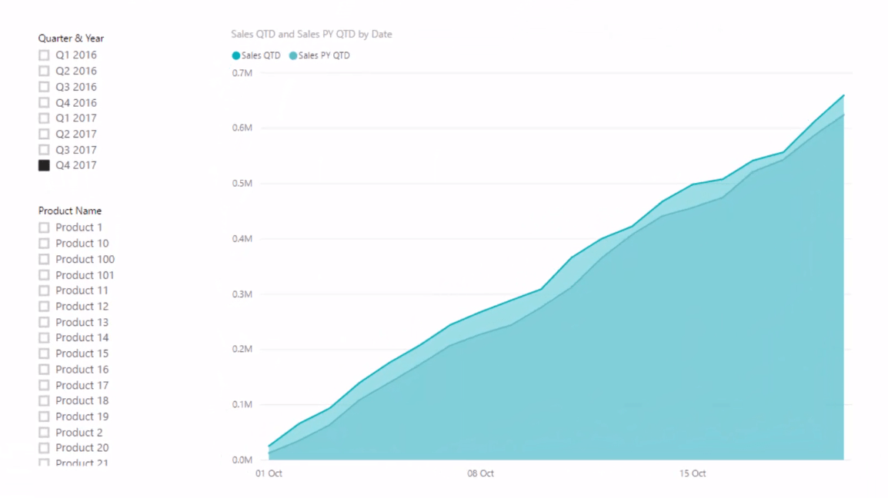Check the Product 20 checkbox
This screenshot has height=498, width=888.
44,447
